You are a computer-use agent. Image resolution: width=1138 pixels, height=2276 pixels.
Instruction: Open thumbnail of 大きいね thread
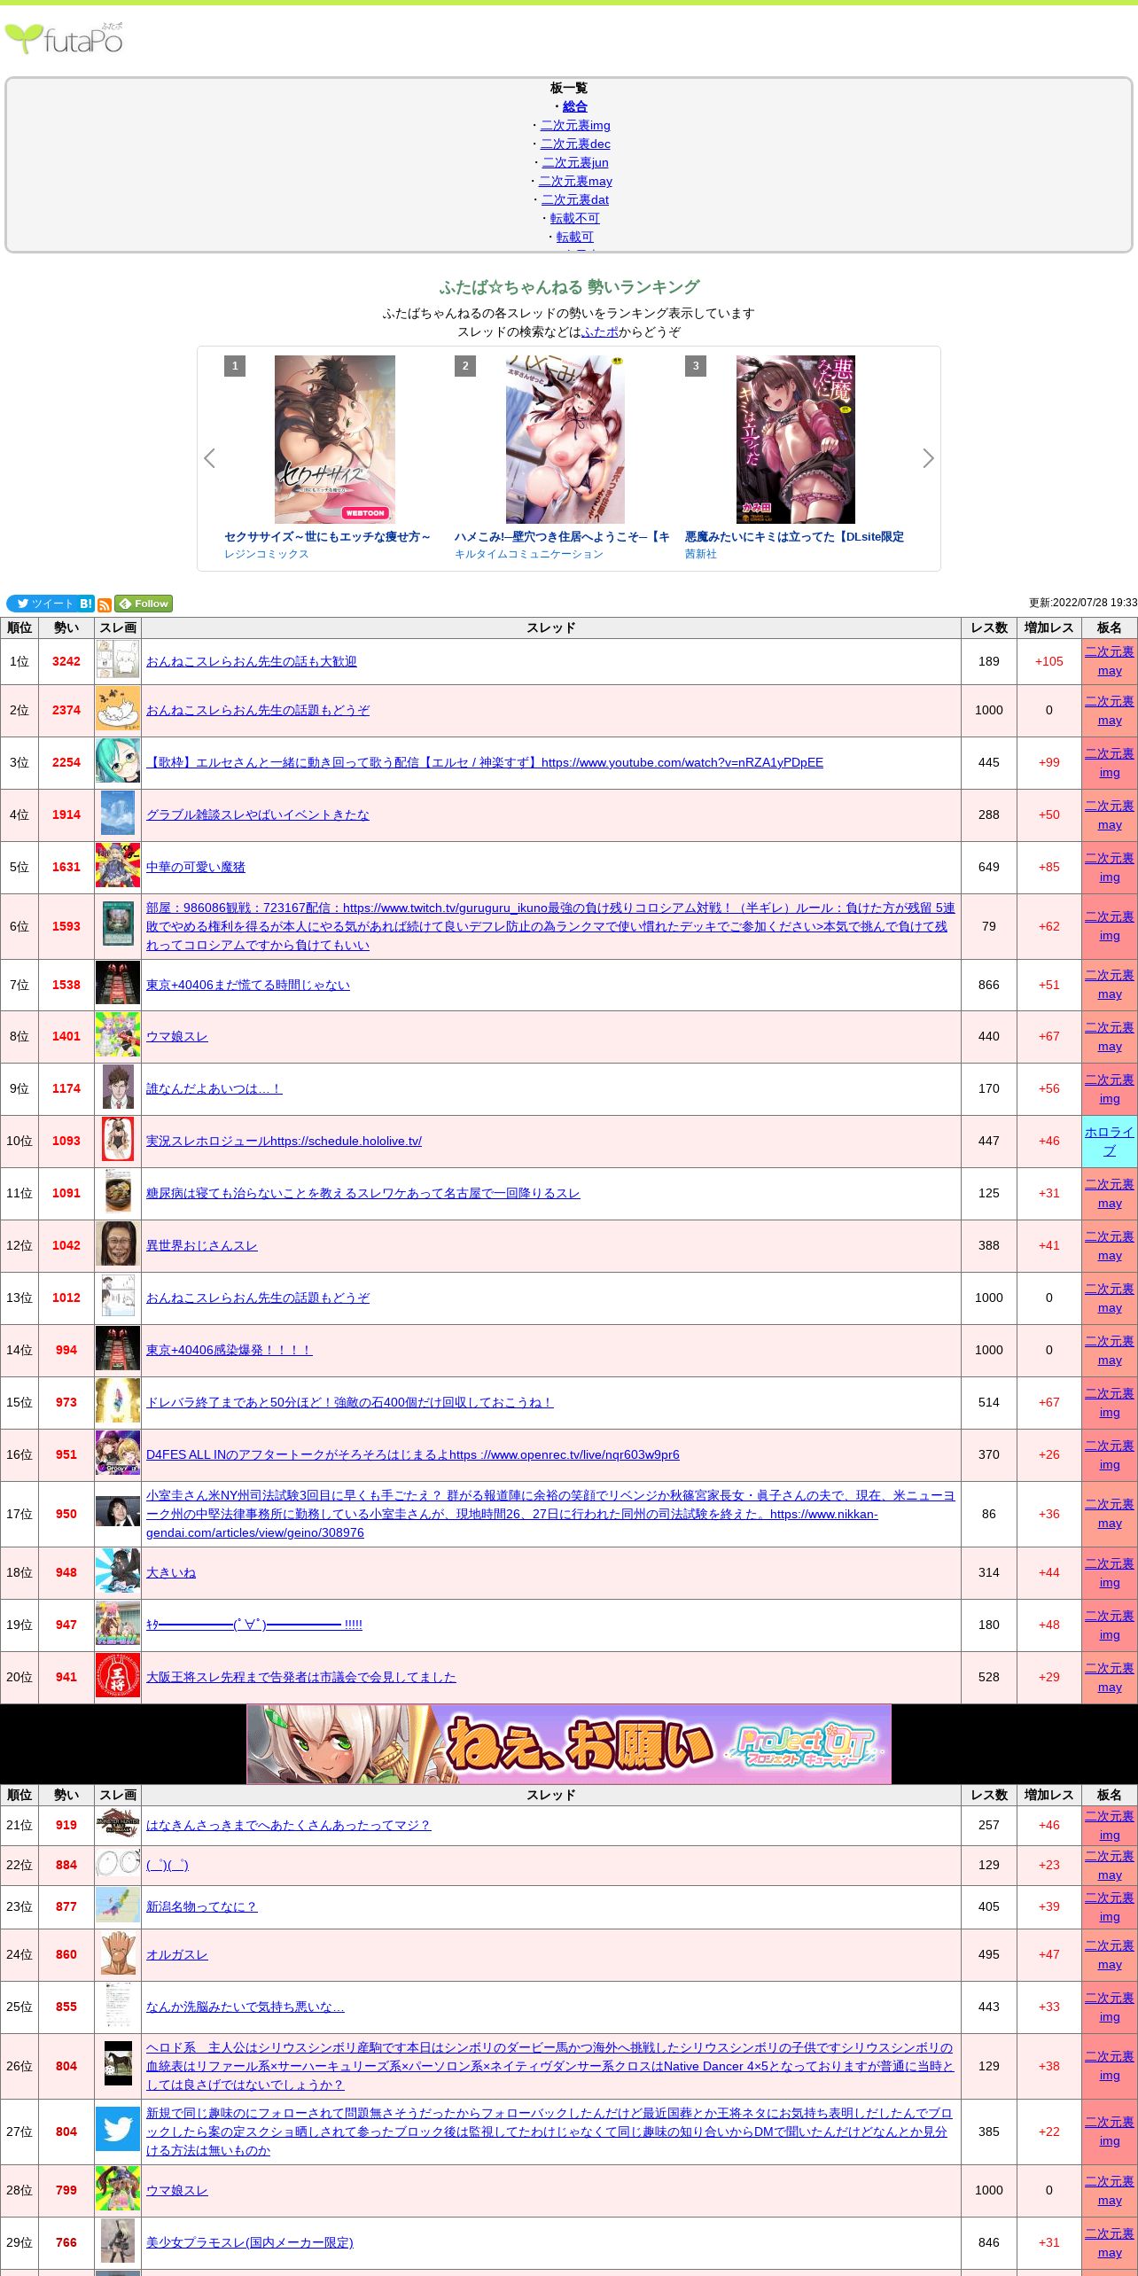point(118,1572)
